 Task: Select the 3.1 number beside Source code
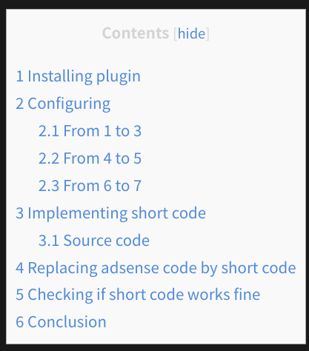49,241
